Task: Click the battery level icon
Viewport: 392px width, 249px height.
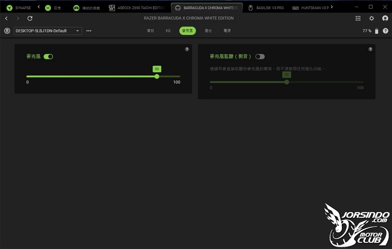Action: 376,31
